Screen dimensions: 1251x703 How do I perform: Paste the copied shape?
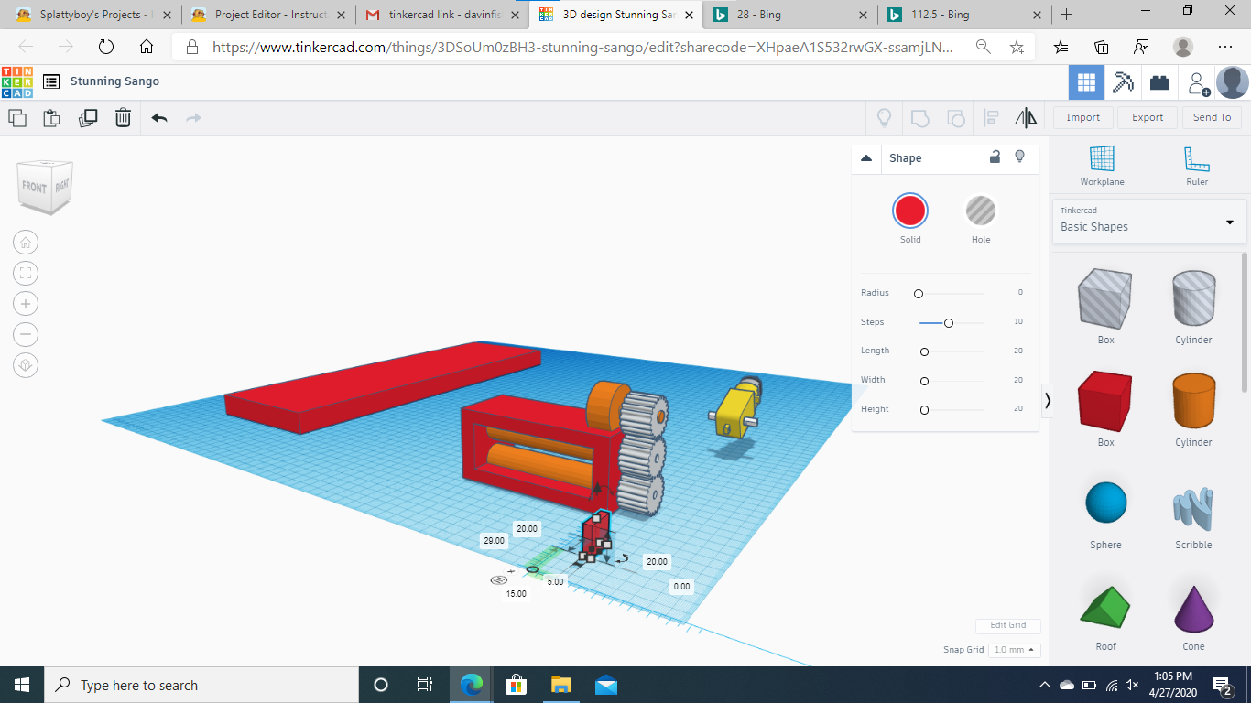point(52,117)
